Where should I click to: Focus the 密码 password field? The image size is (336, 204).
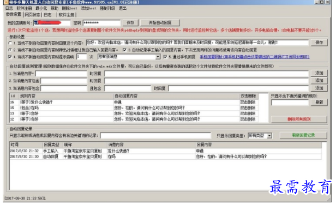pyautogui.click(x=101, y=23)
